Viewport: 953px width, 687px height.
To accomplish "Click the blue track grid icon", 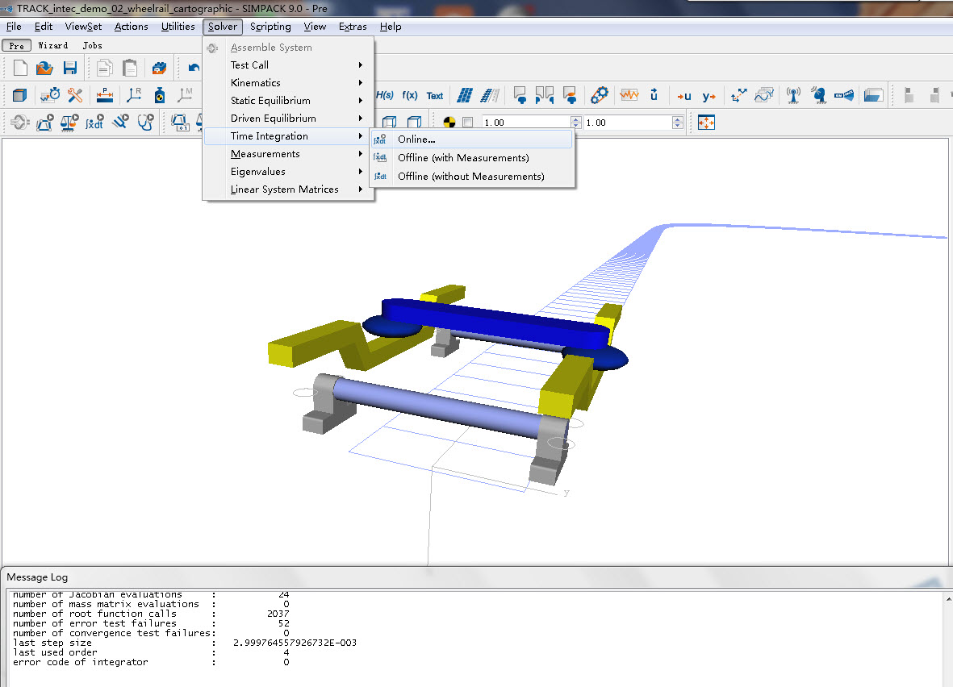I will pyautogui.click(x=464, y=95).
